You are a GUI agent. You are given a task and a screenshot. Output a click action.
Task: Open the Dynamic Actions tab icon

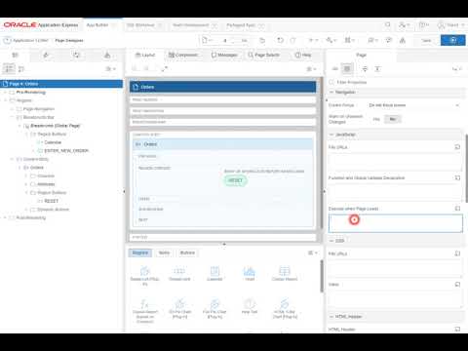(x=46, y=56)
